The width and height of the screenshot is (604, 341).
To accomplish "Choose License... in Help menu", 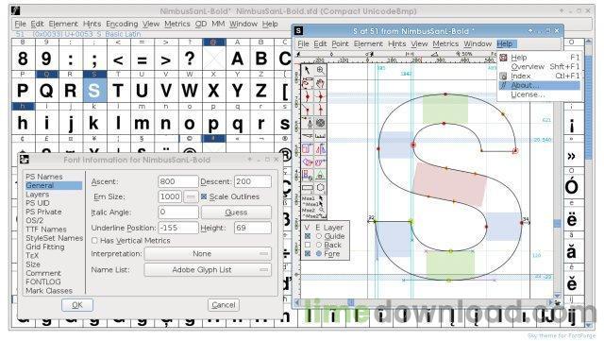I will point(539,94).
